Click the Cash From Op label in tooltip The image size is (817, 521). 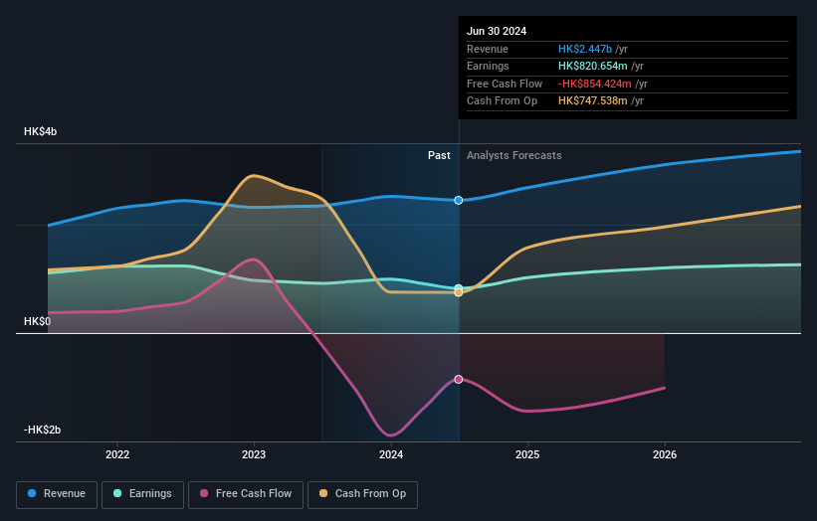[502, 101]
